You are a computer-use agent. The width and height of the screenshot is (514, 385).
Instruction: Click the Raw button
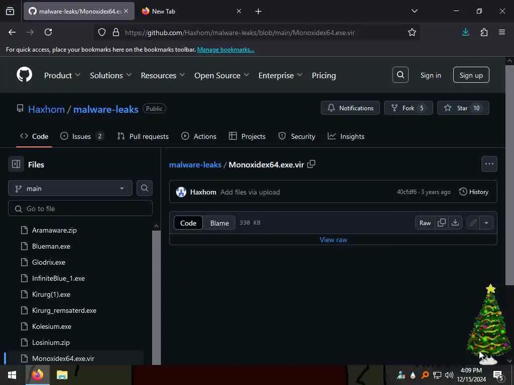[x=425, y=223]
